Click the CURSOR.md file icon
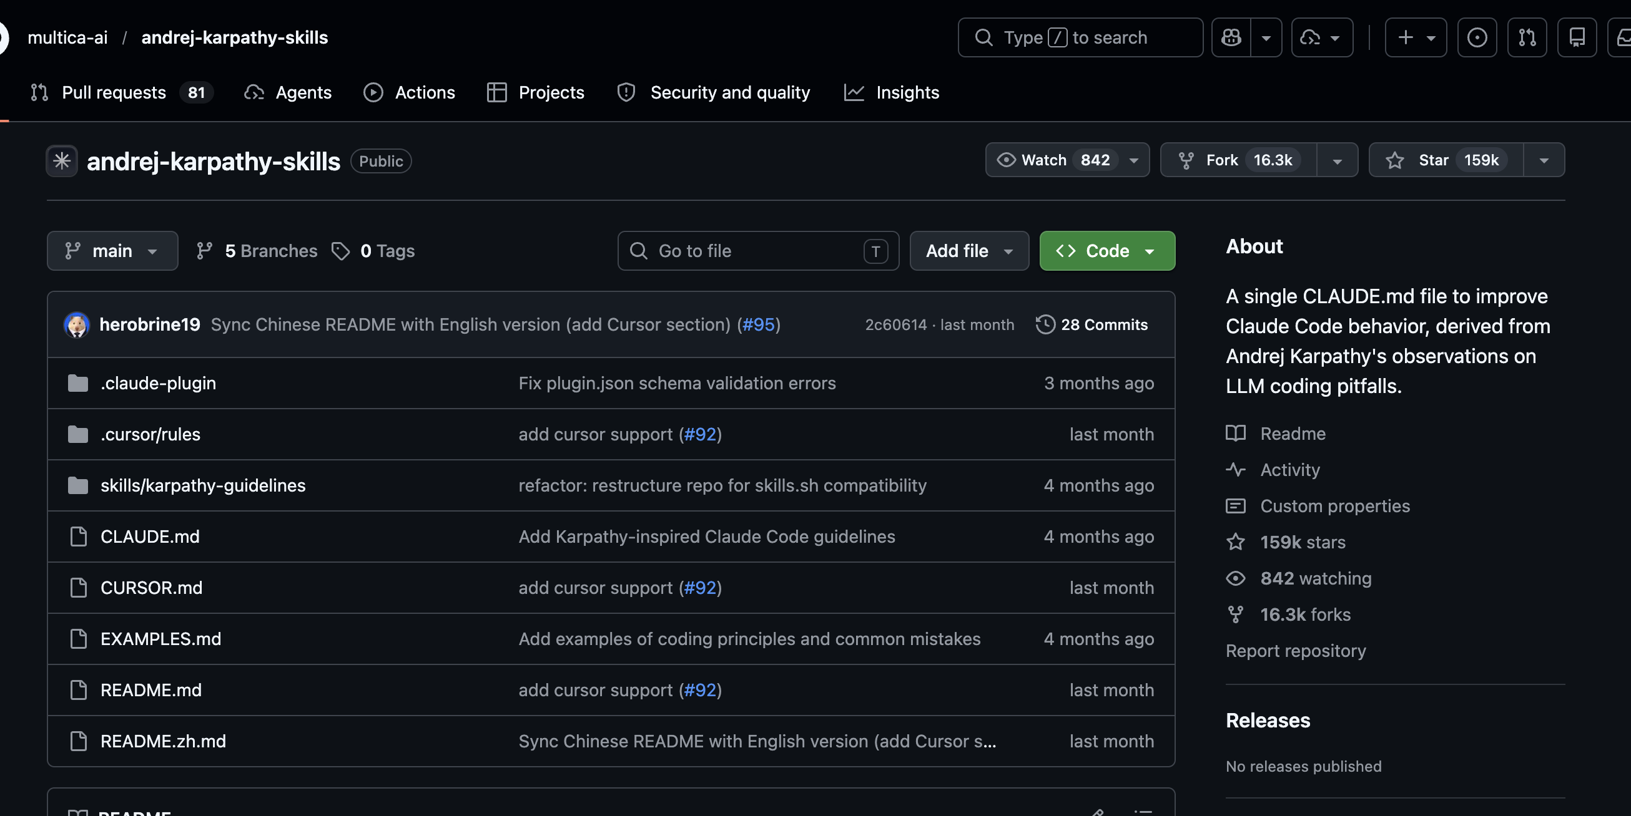1631x816 pixels. click(79, 588)
